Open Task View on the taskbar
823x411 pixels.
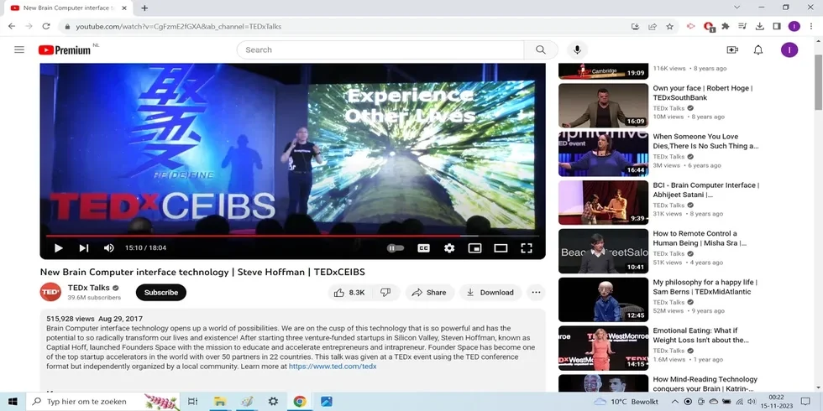(x=192, y=402)
